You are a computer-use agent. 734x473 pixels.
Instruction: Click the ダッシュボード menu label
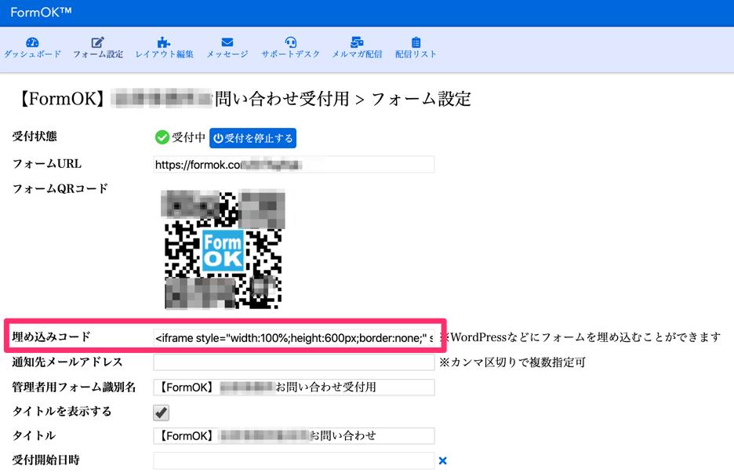pyautogui.click(x=32, y=54)
